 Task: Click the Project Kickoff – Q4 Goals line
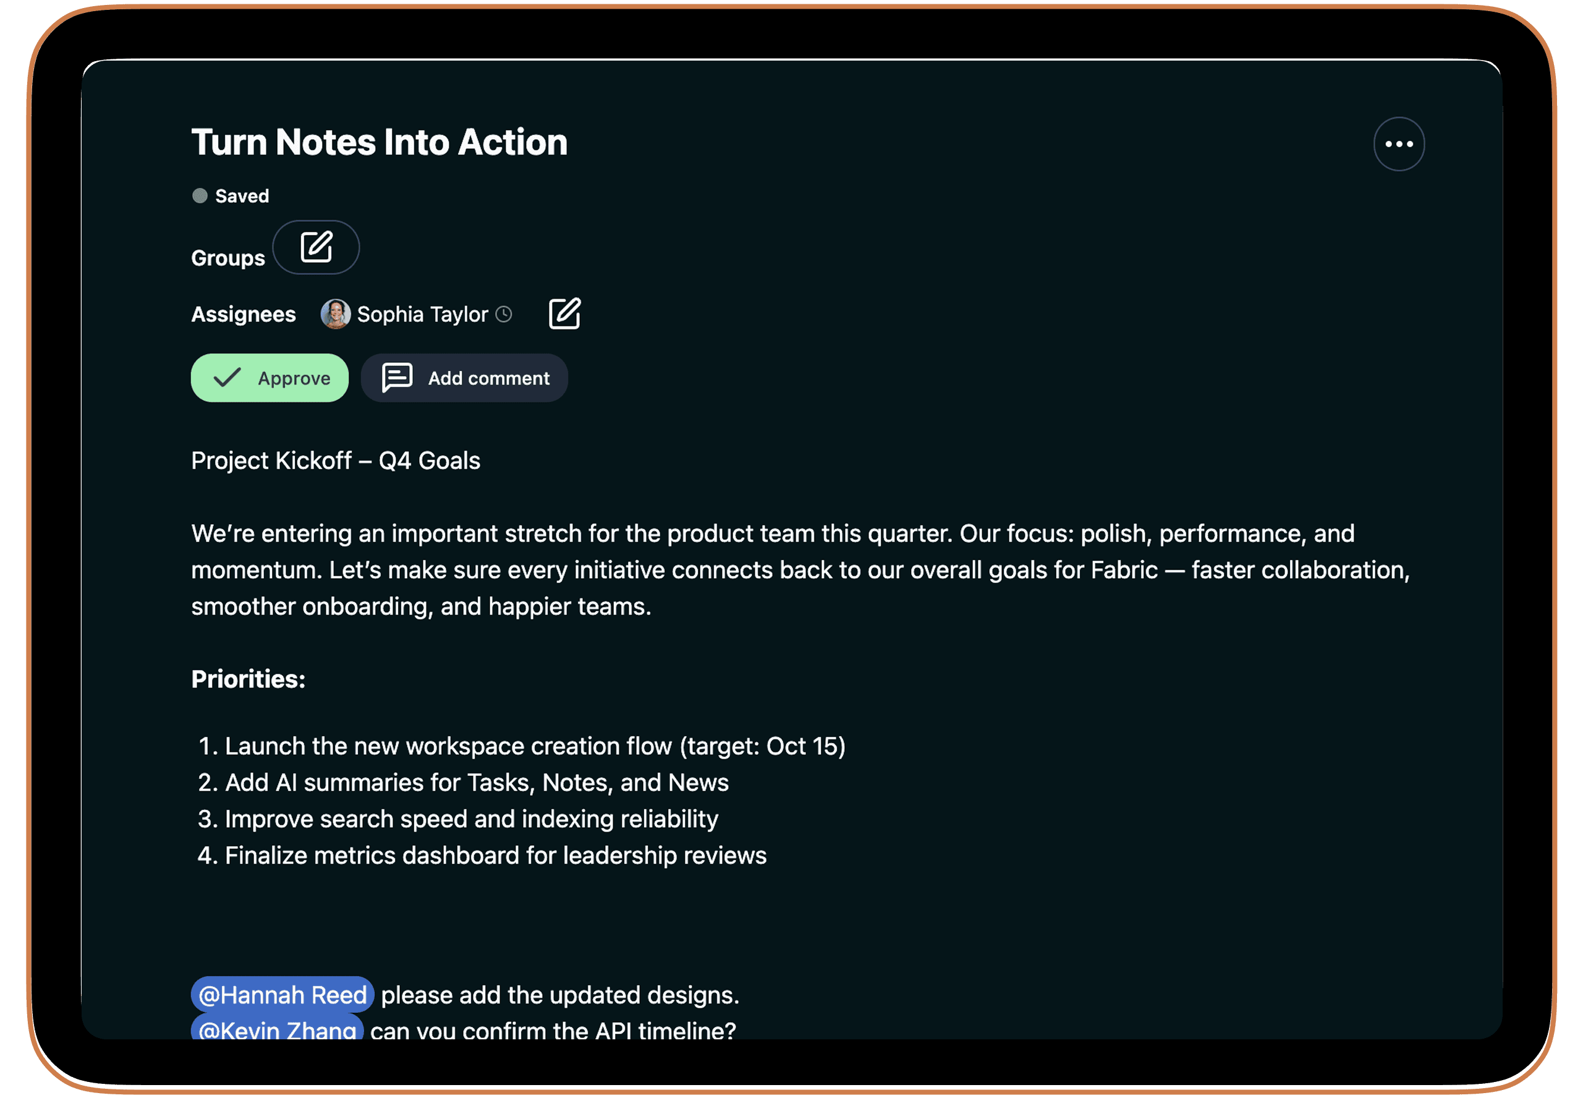pyautogui.click(x=336, y=461)
